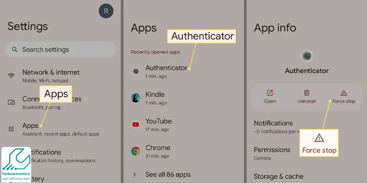Open the Apps settings entry
This screenshot has height=183, width=367.
click(61, 129)
